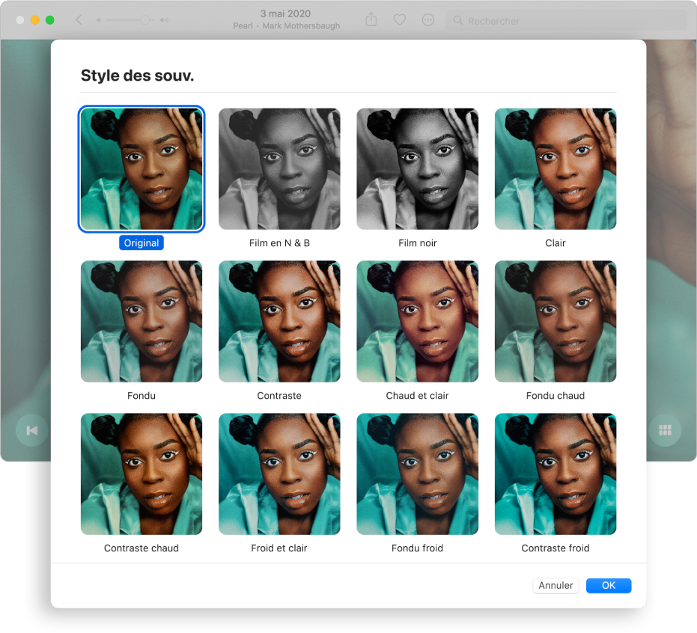Click the Share icon in toolbar
Viewport: 697px width, 633px height.
(x=371, y=20)
